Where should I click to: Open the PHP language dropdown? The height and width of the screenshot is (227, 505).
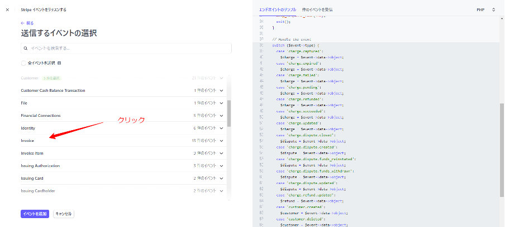[x=486, y=10]
